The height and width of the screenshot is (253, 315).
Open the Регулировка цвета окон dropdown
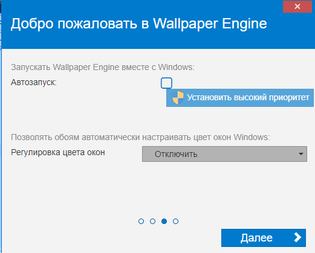point(224,154)
